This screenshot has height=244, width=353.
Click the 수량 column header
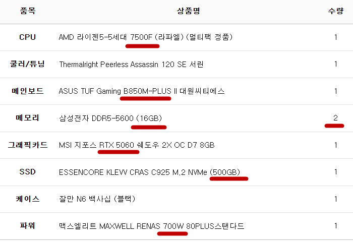(335, 11)
